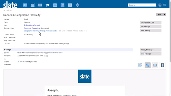Click the Edit button

coord(160,15)
